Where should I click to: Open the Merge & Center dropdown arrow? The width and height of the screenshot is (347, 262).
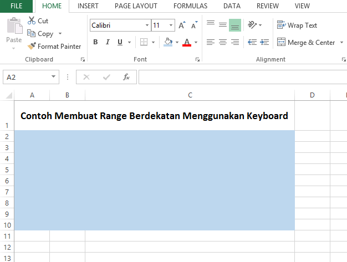341,43
